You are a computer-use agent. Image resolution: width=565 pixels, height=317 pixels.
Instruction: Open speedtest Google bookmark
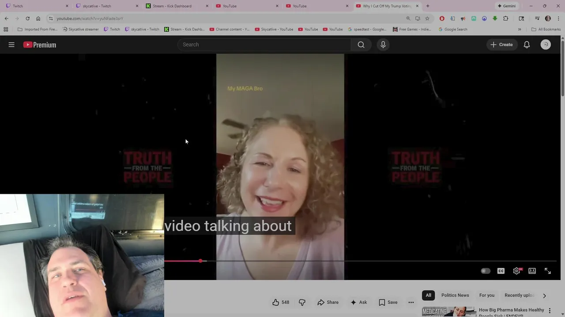tap(367, 29)
